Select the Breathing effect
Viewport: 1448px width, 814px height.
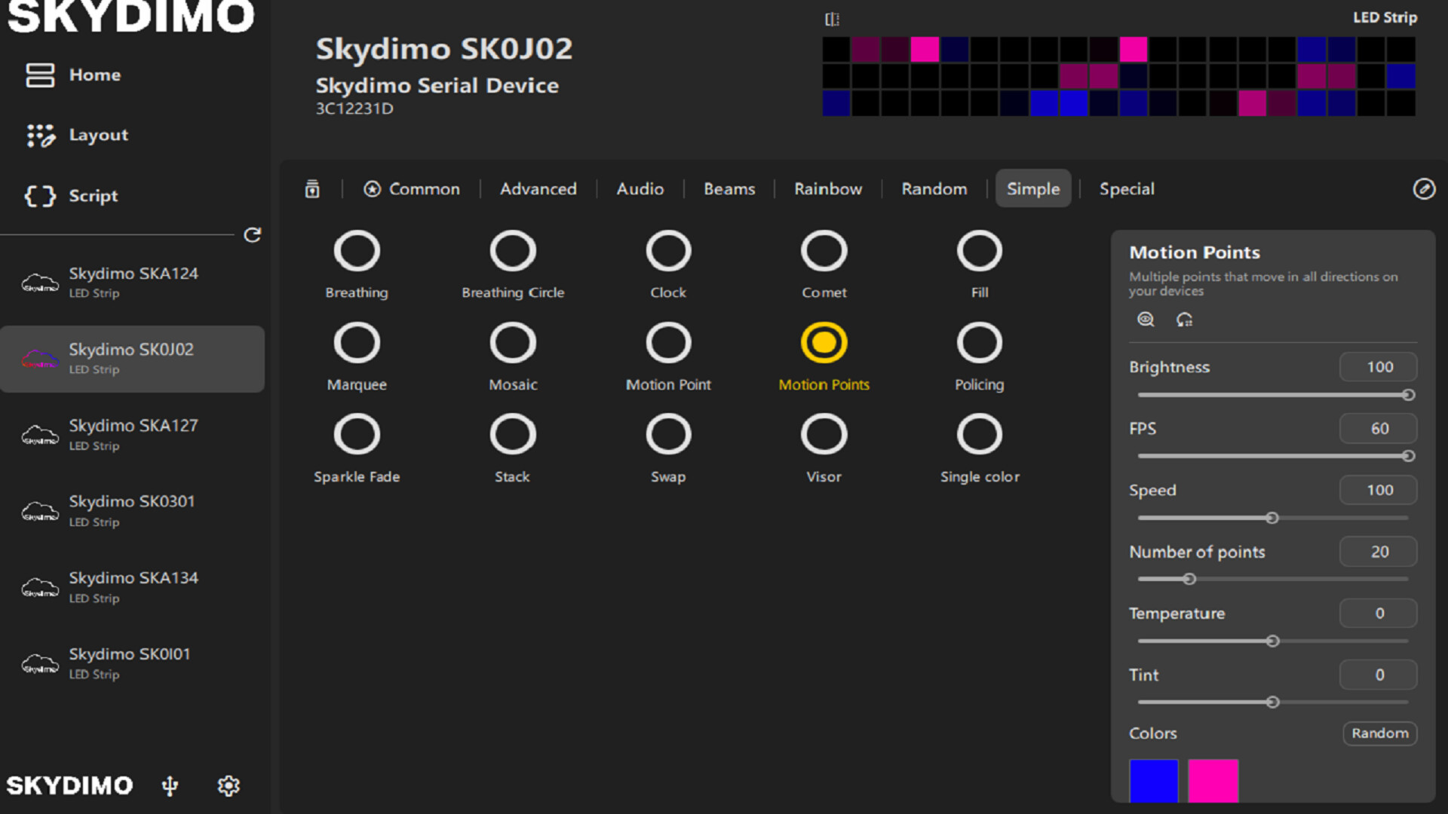[x=357, y=251]
